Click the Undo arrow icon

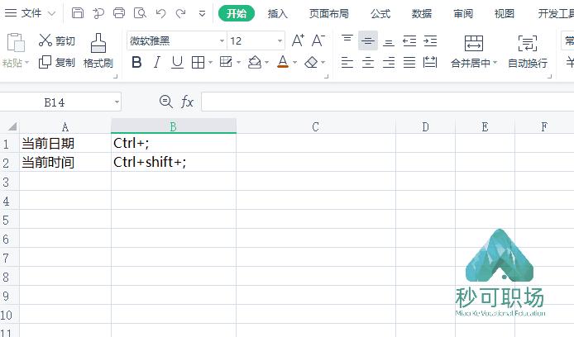pos(160,13)
